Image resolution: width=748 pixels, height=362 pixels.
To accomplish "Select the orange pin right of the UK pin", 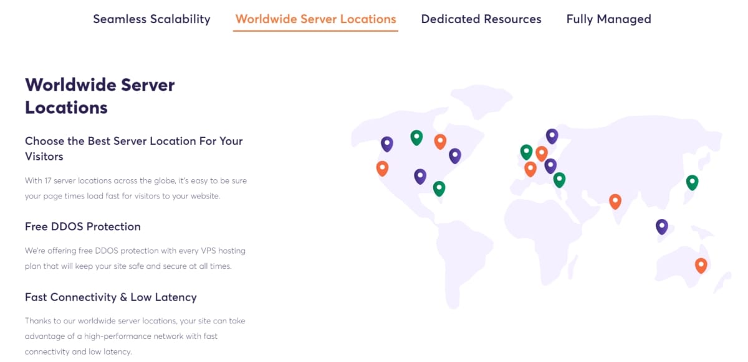I will click(x=541, y=153).
